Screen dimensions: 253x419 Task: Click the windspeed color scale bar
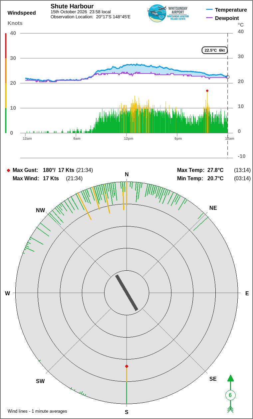(6, 83)
